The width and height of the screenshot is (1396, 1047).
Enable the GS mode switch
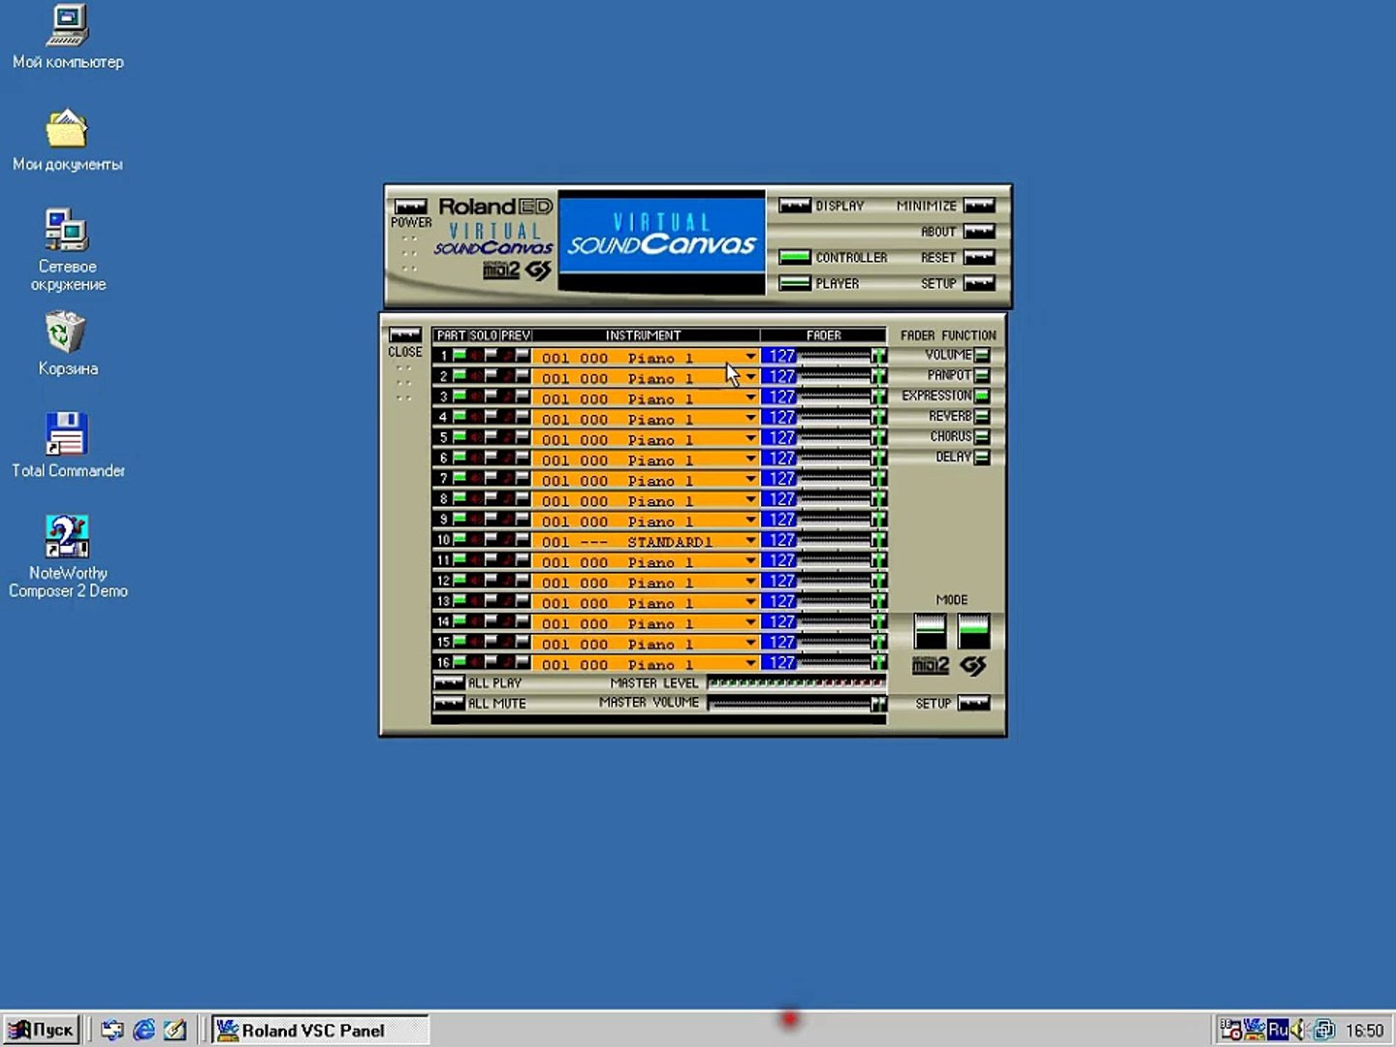(x=973, y=631)
